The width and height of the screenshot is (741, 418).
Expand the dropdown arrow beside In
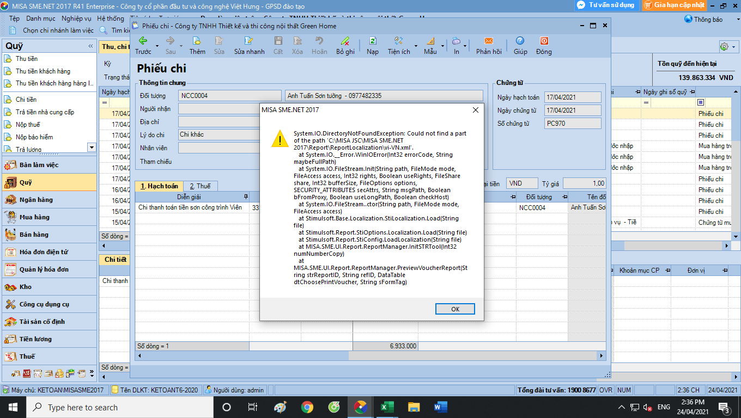click(x=465, y=46)
